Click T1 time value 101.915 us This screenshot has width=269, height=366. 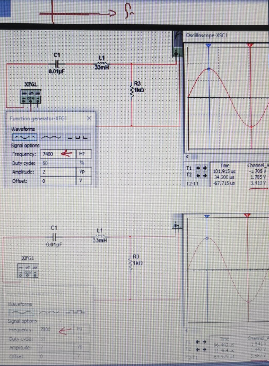224,171
